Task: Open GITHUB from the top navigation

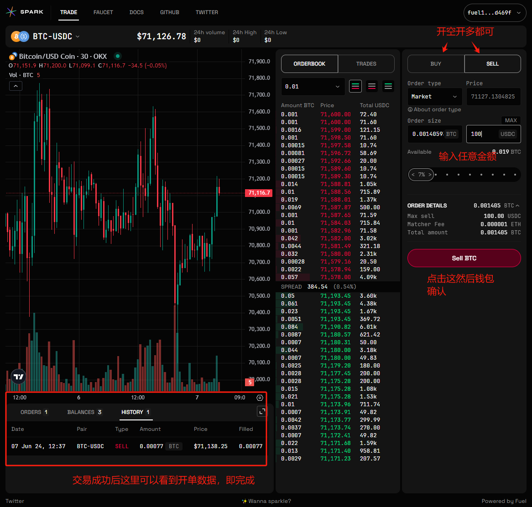Action: pyautogui.click(x=170, y=12)
